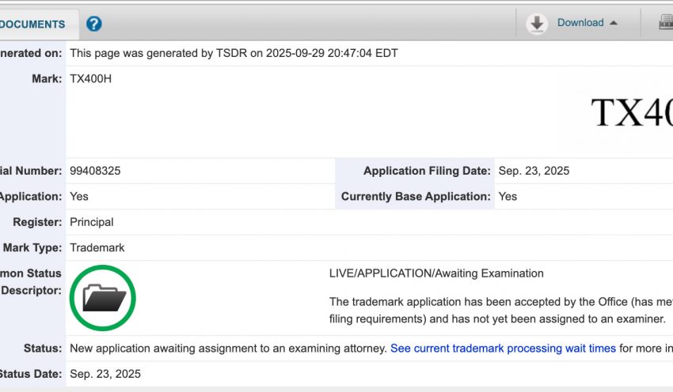Click the serial number 99408325

95,171
